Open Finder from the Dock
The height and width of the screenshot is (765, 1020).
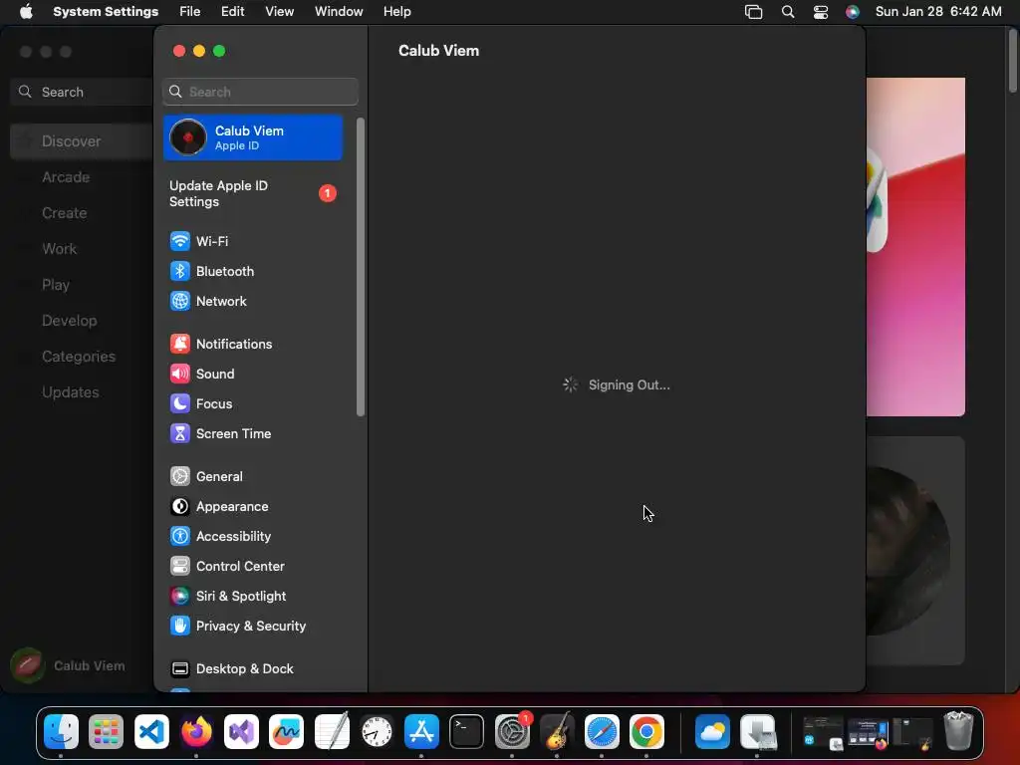[x=61, y=732]
